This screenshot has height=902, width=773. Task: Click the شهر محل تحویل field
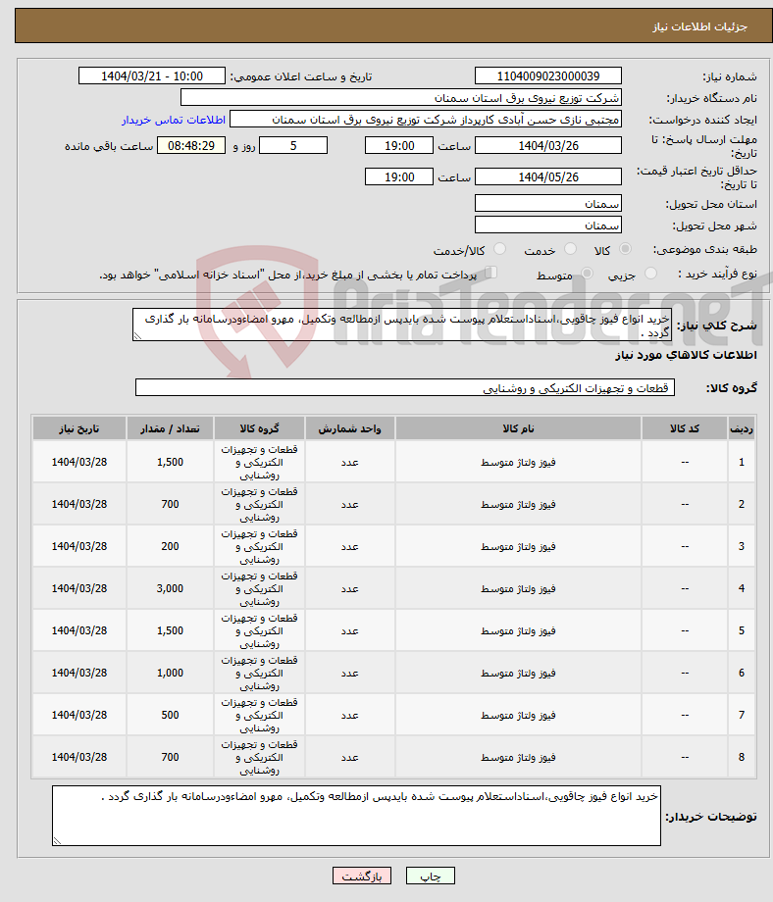coord(548,225)
